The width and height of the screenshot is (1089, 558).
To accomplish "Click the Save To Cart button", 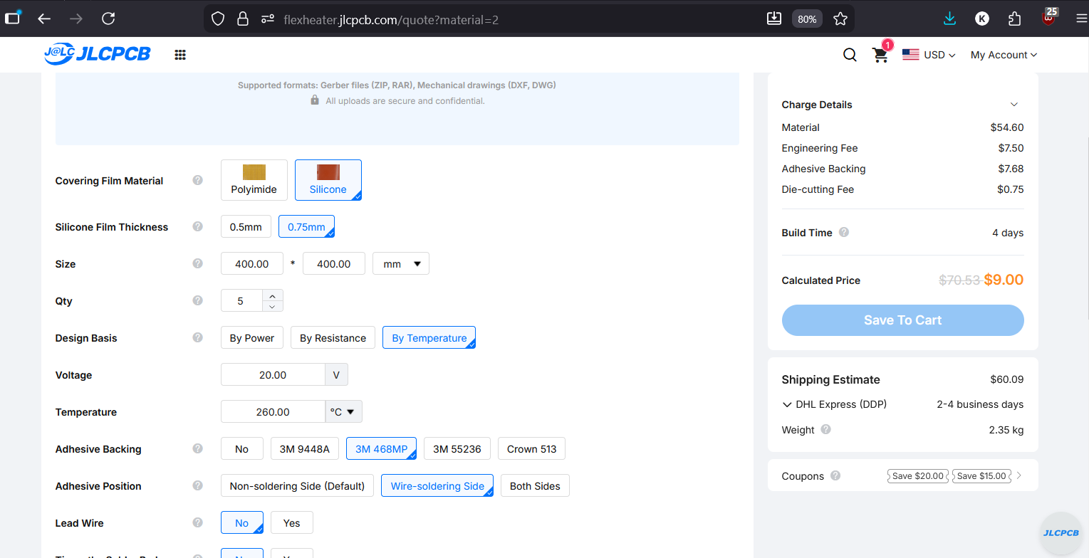I will coord(902,320).
